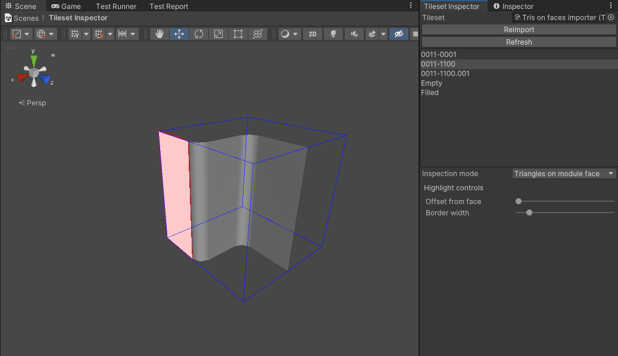Open Inspection mode dropdown
The image size is (618, 356).
(x=564, y=173)
